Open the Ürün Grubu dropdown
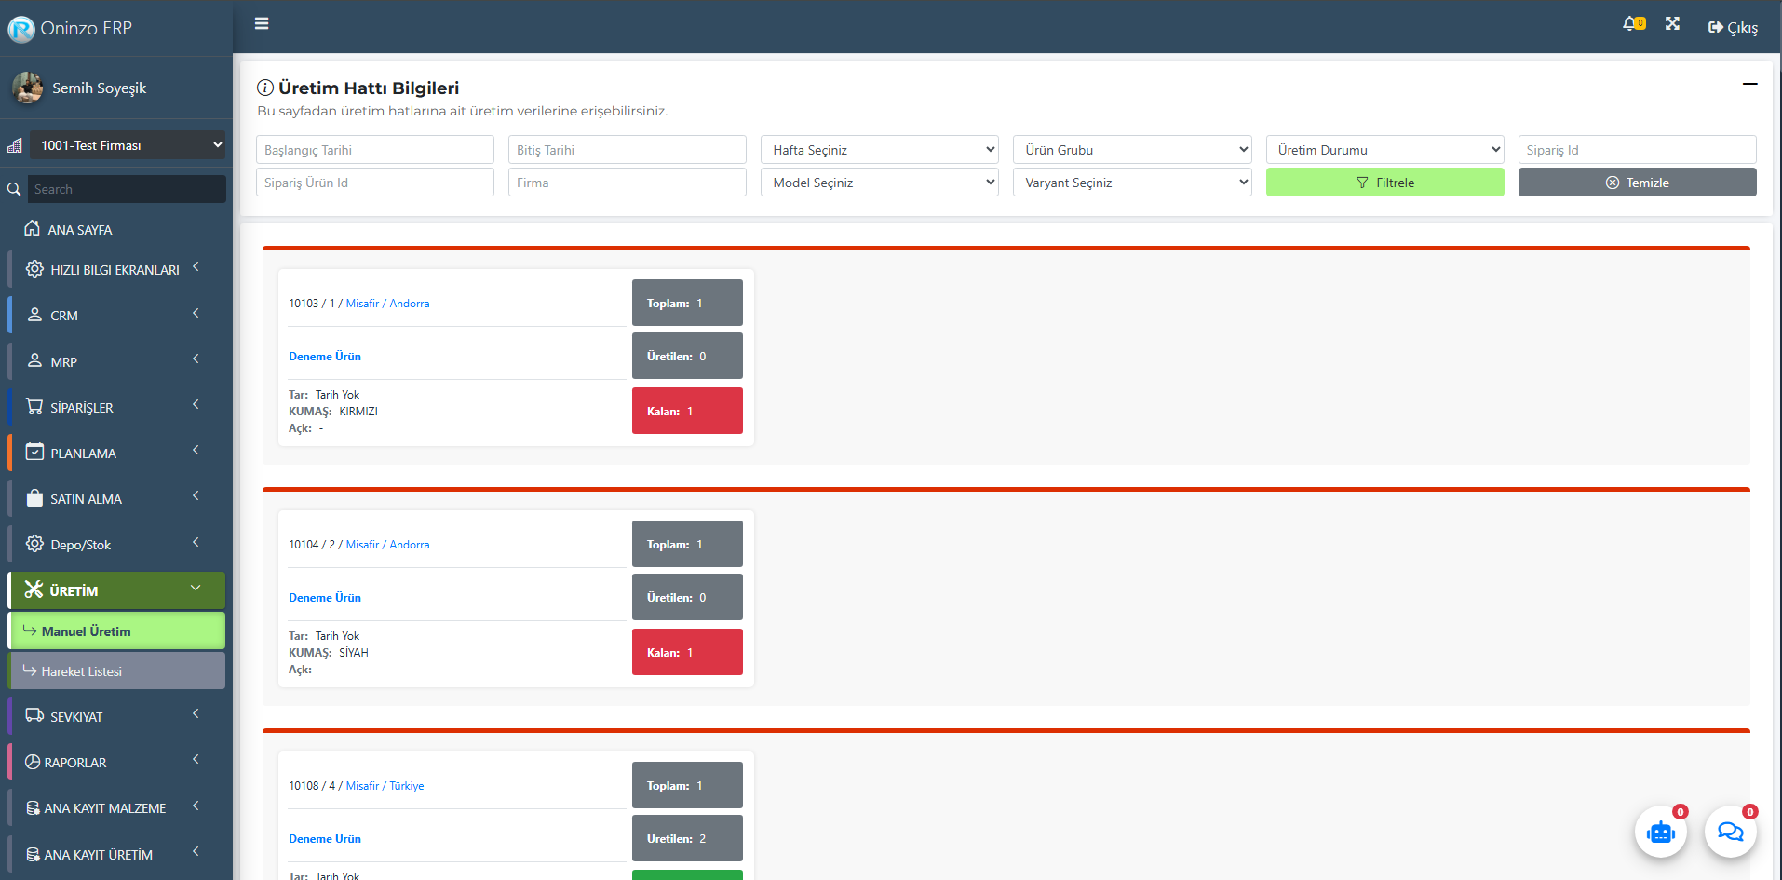Image resolution: width=1782 pixels, height=880 pixels. pyautogui.click(x=1131, y=150)
